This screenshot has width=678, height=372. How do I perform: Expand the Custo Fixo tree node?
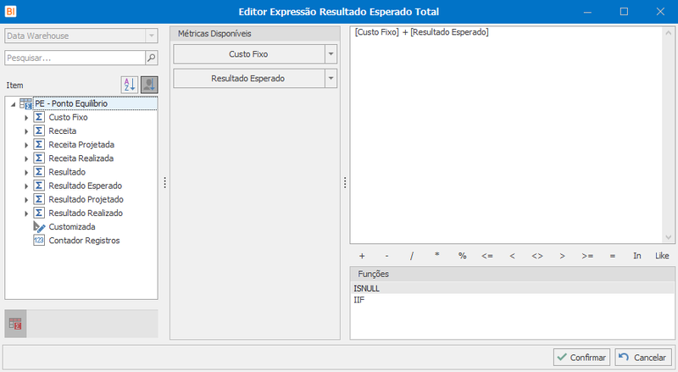(x=26, y=118)
